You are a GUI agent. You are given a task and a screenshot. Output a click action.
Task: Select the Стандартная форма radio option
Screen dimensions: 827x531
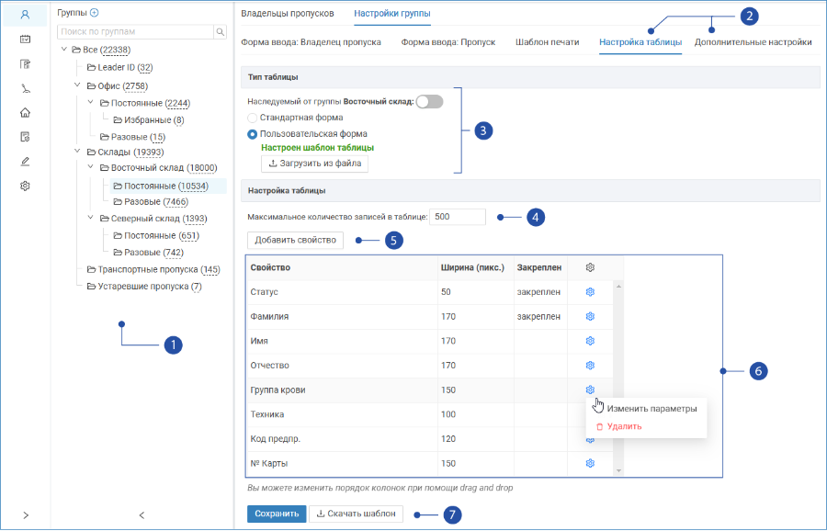[252, 118]
